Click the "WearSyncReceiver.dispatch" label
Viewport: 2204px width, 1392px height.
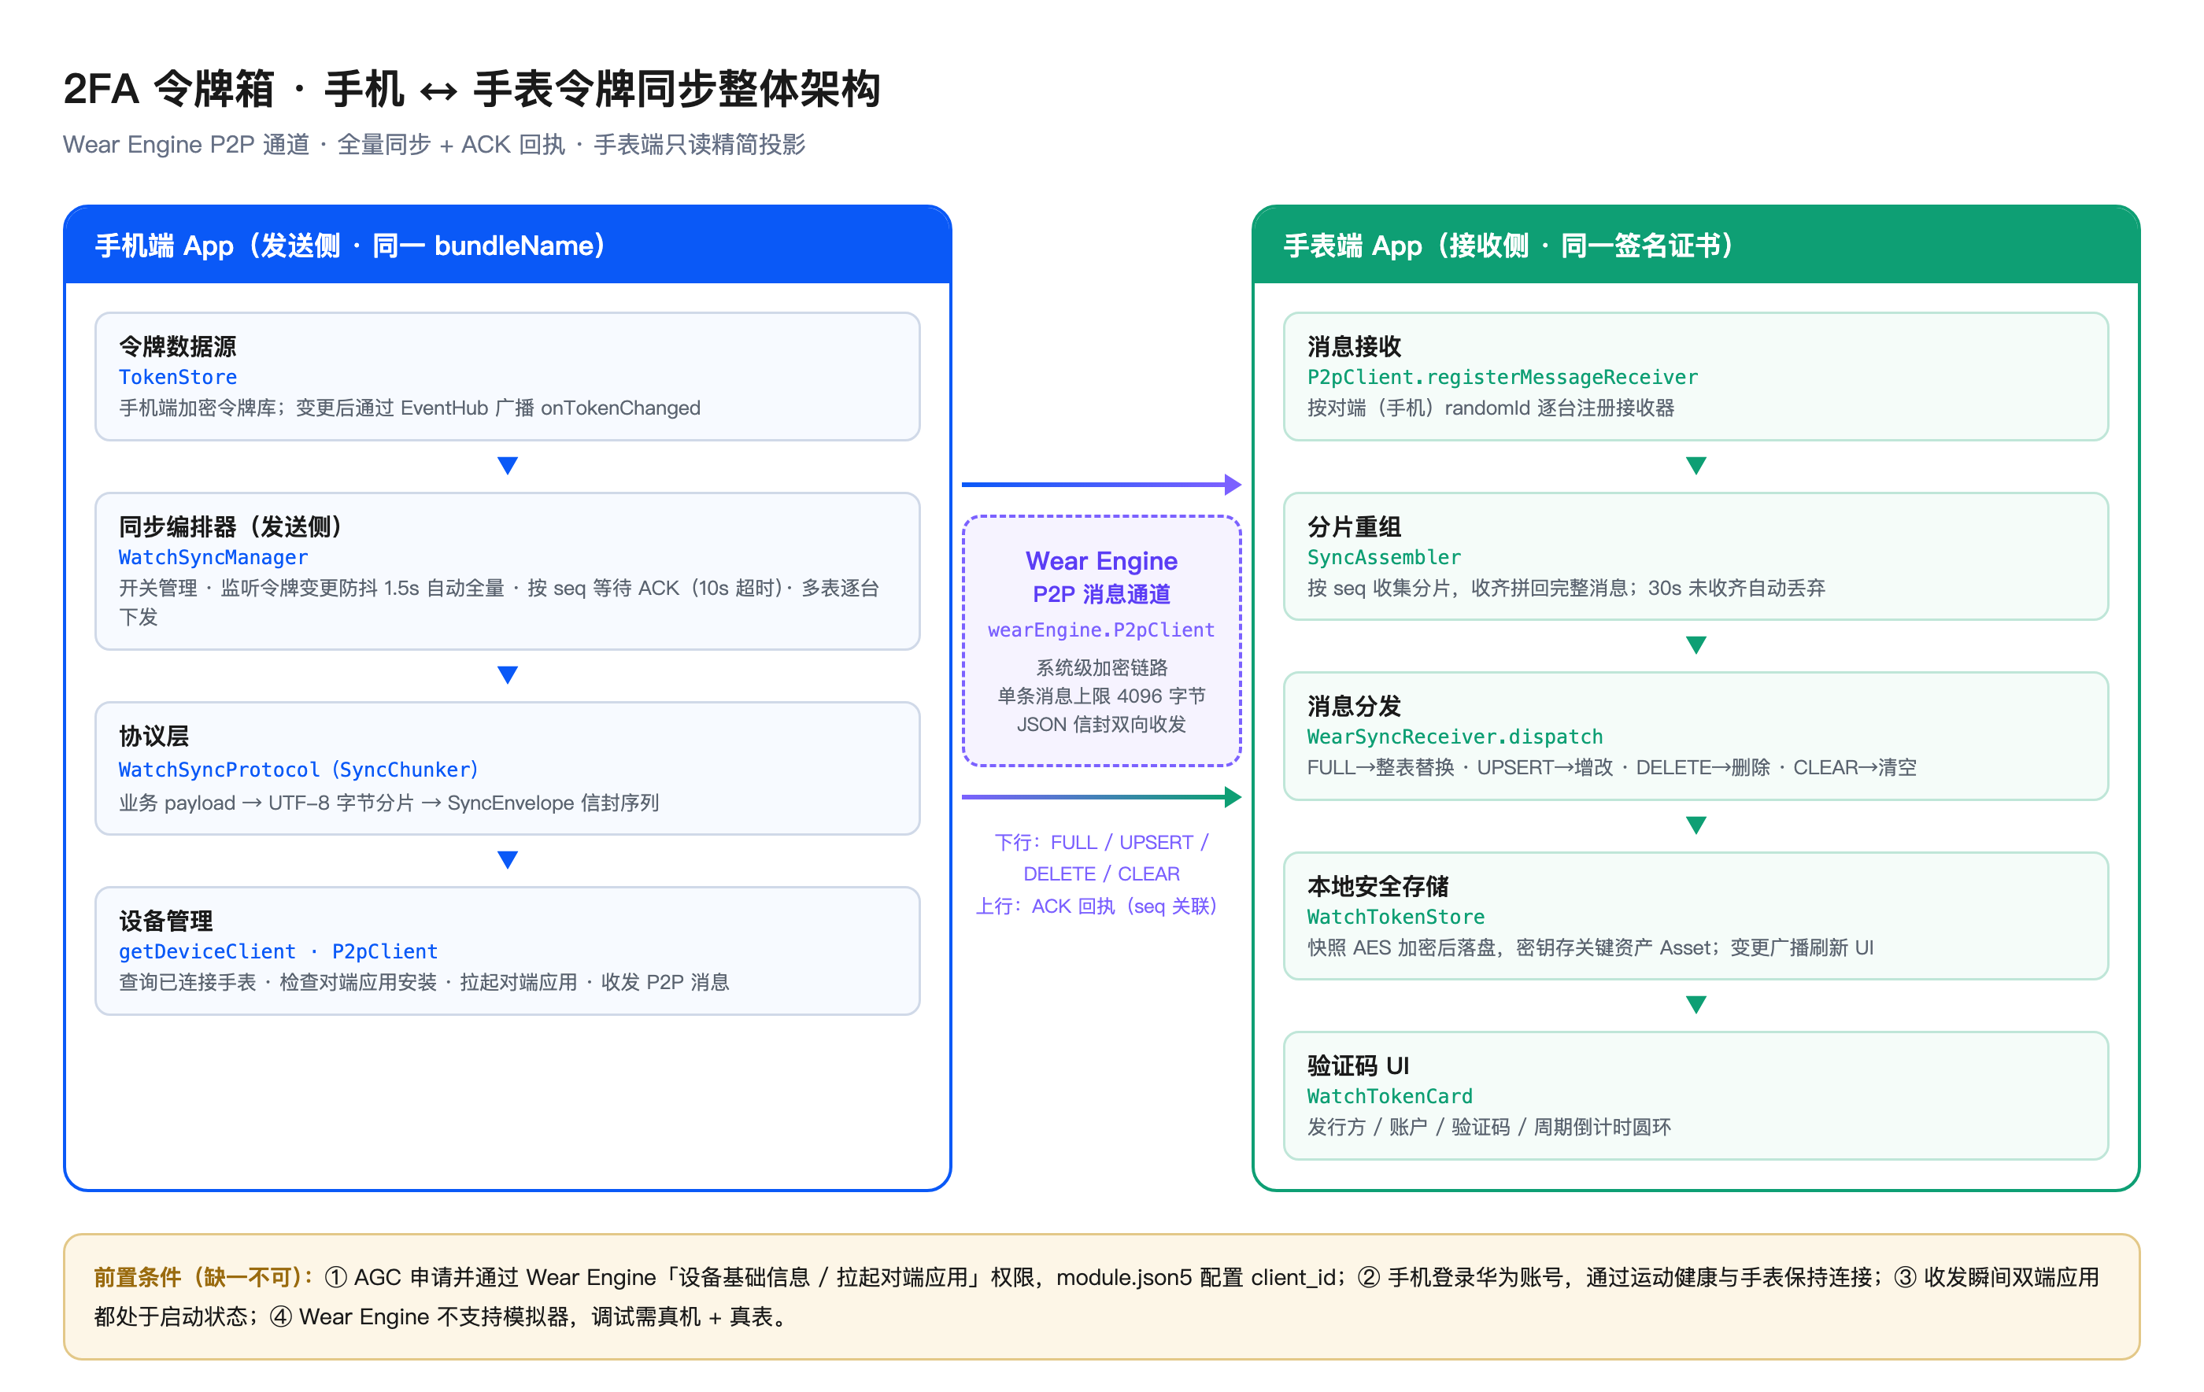pyautogui.click(x=1455, y=737)
